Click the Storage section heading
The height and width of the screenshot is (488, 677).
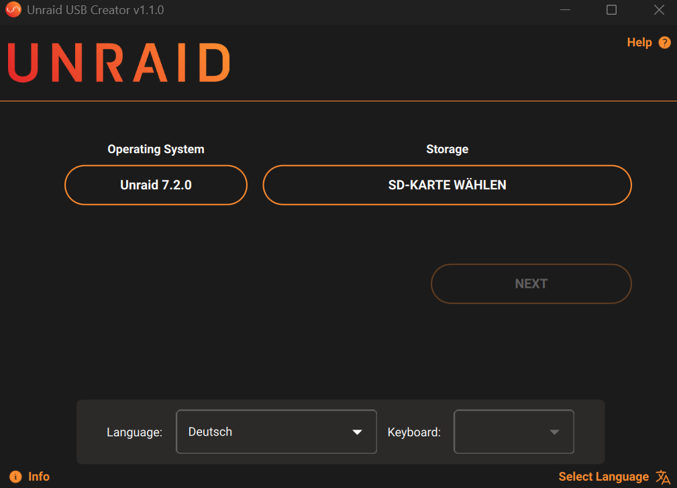click(447, 149)
